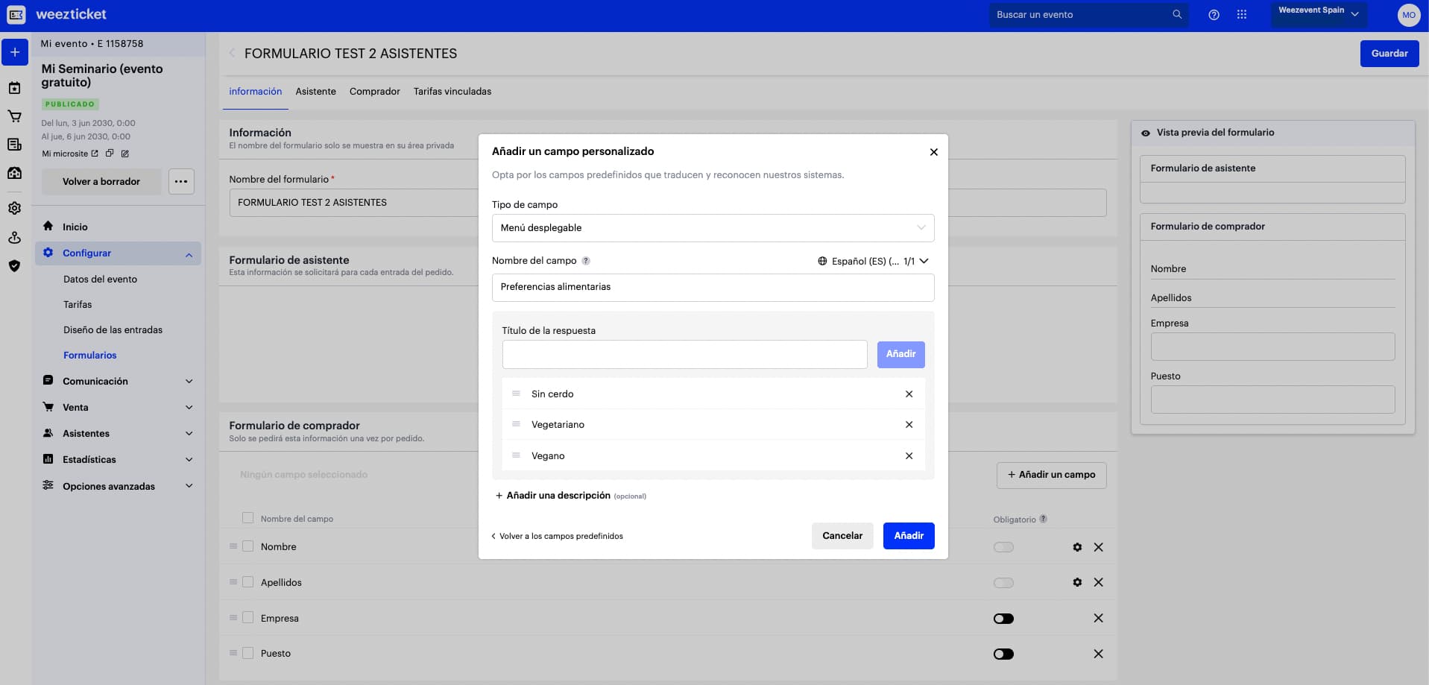Open the cart icon in left sidebar
Image resolution: width=1429 pixels, height=685 pixels.
click(x=14, y=116)
